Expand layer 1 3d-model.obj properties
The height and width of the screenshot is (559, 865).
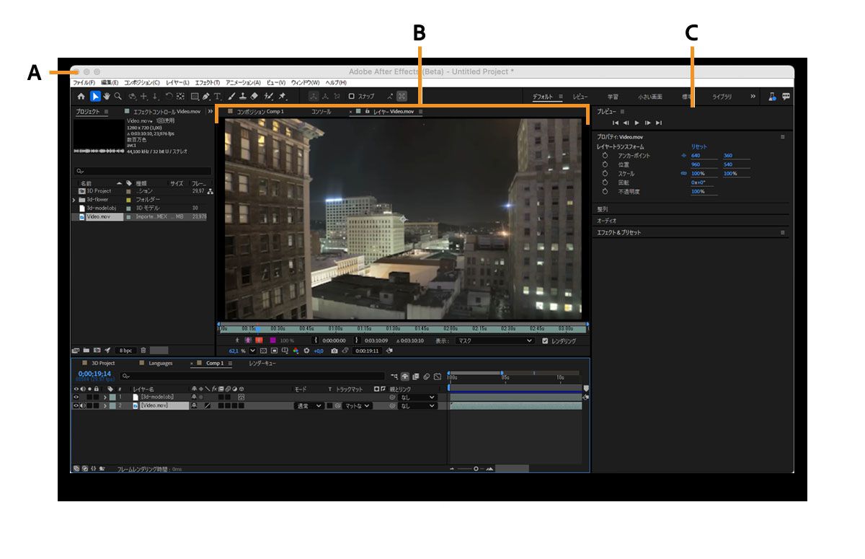coord(105,397)
